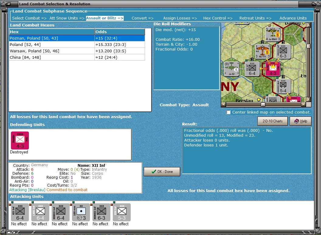The image size is (321, 235).
Task: Click the Odds column header
Action: (x=120, y=32)
